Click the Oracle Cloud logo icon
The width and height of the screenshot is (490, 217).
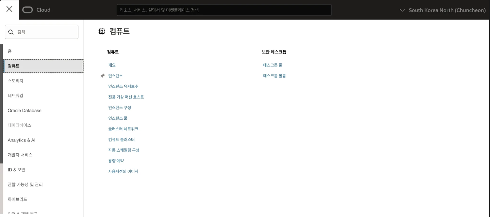tap(28, 10)
